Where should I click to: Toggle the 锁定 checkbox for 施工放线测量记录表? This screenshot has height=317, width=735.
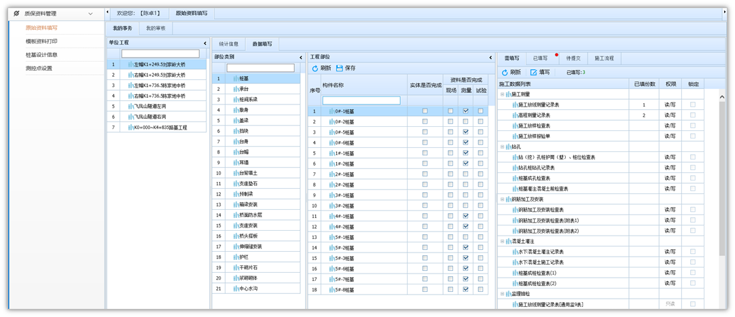tap(693, 105)
